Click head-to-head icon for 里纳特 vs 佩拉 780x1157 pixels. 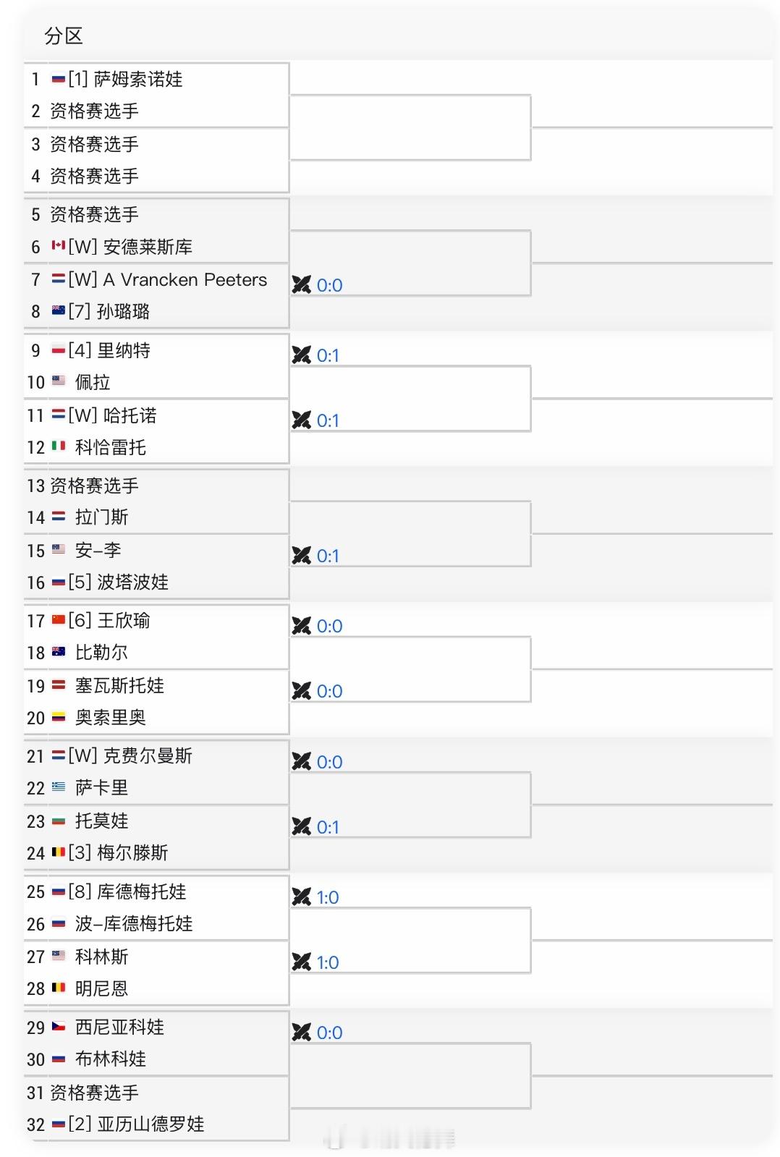coord(302,355)
